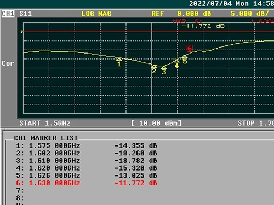The image size is (274, 205).
Task: Select the 5.000 dB/ scale value
Action: click(x=250, y=14)
